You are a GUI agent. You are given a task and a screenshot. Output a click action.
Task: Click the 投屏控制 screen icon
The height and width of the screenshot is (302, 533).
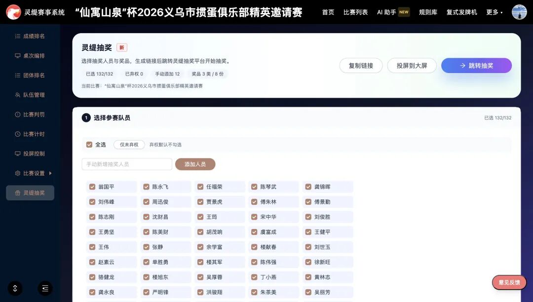(18, 153)
